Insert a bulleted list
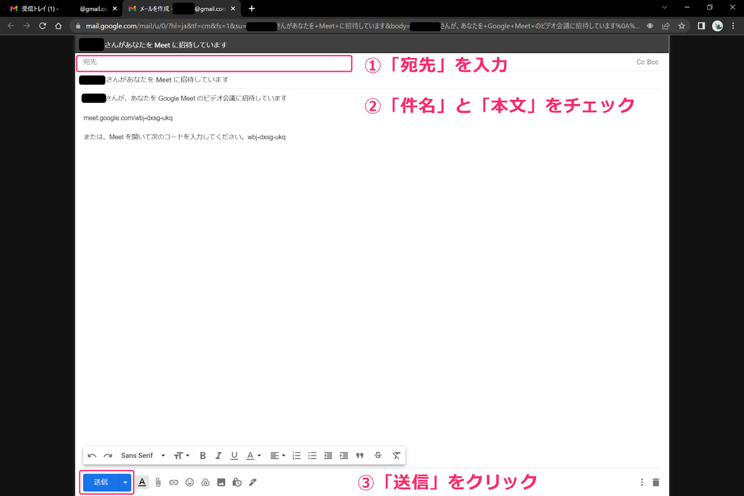 coord(312,456)
